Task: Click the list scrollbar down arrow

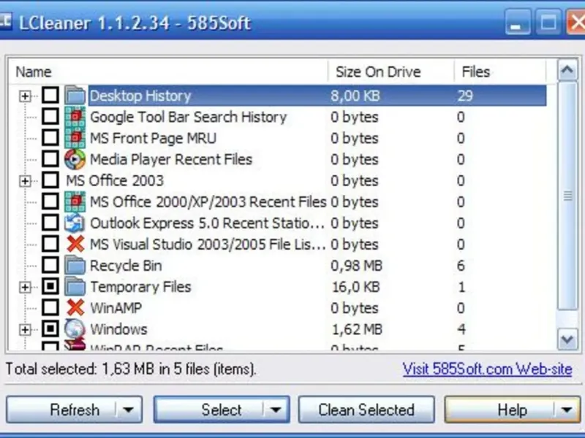Action: (567, 339)
